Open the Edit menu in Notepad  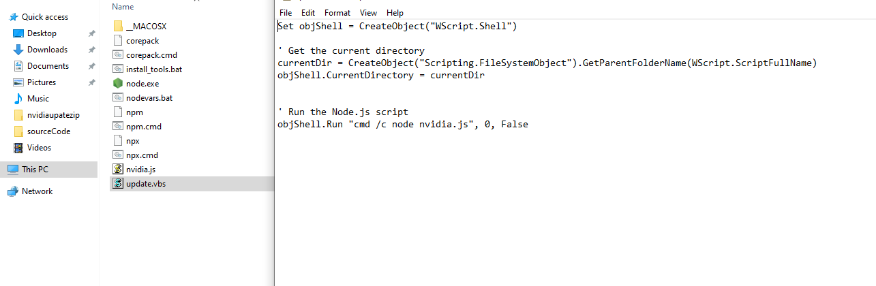point(308,13)
